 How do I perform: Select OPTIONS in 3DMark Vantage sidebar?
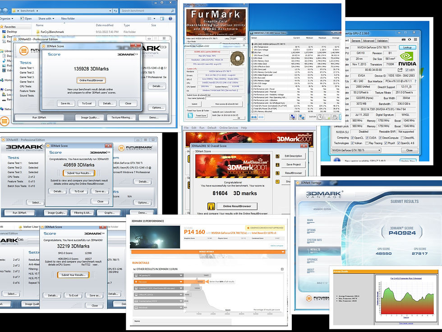point(311,230)
